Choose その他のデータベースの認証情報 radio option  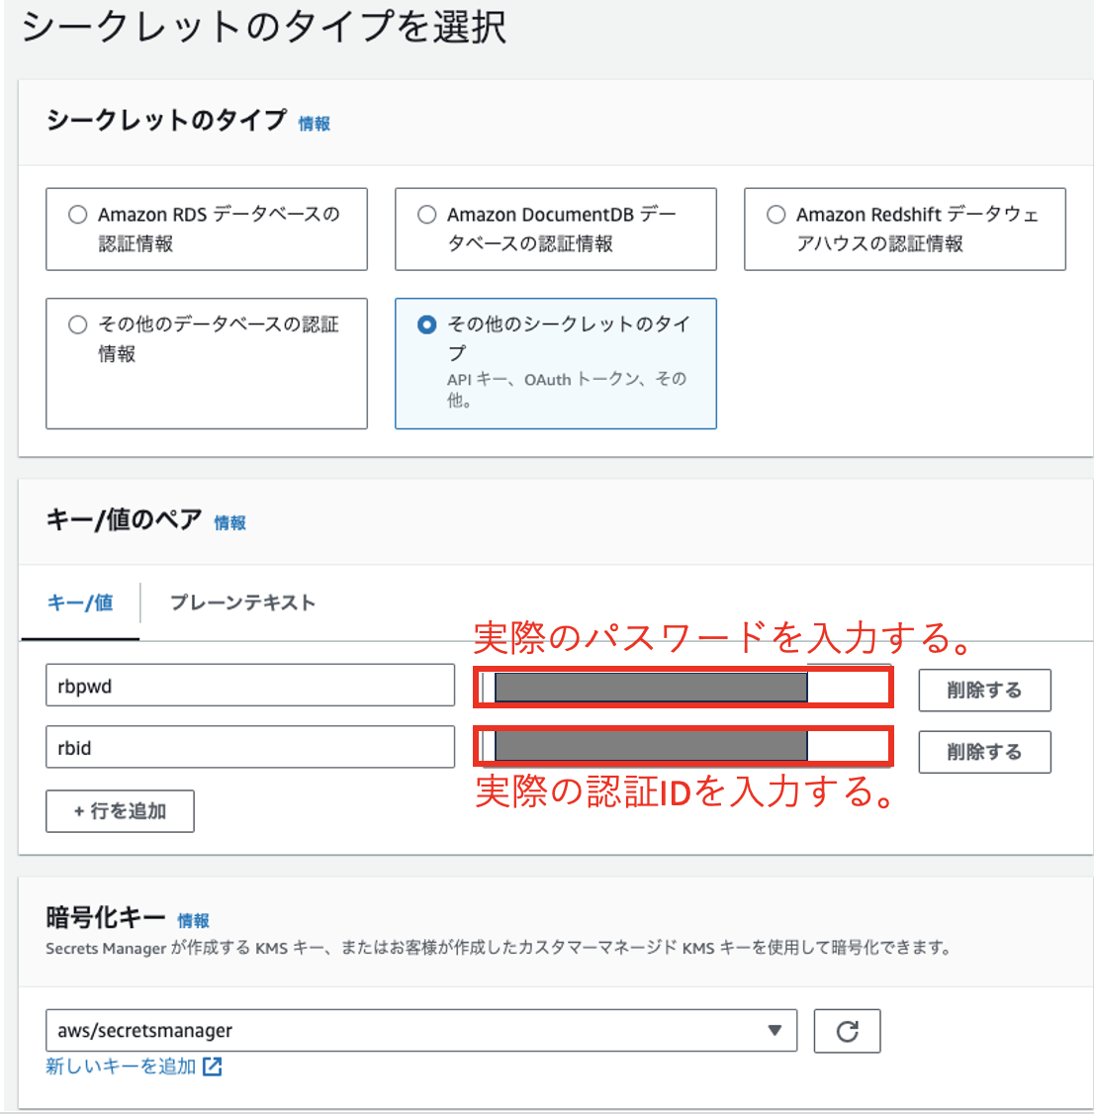point(78,325)
